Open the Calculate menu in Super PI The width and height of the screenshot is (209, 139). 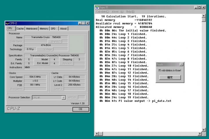pos(102,12)
